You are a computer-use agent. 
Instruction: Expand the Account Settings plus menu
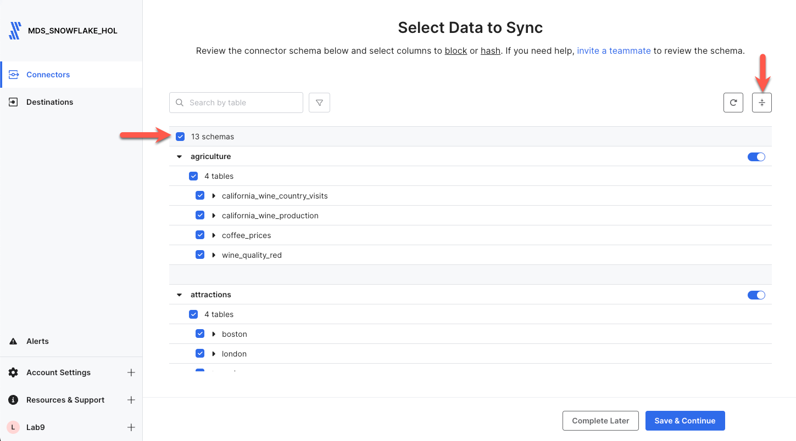coord(131,372)
